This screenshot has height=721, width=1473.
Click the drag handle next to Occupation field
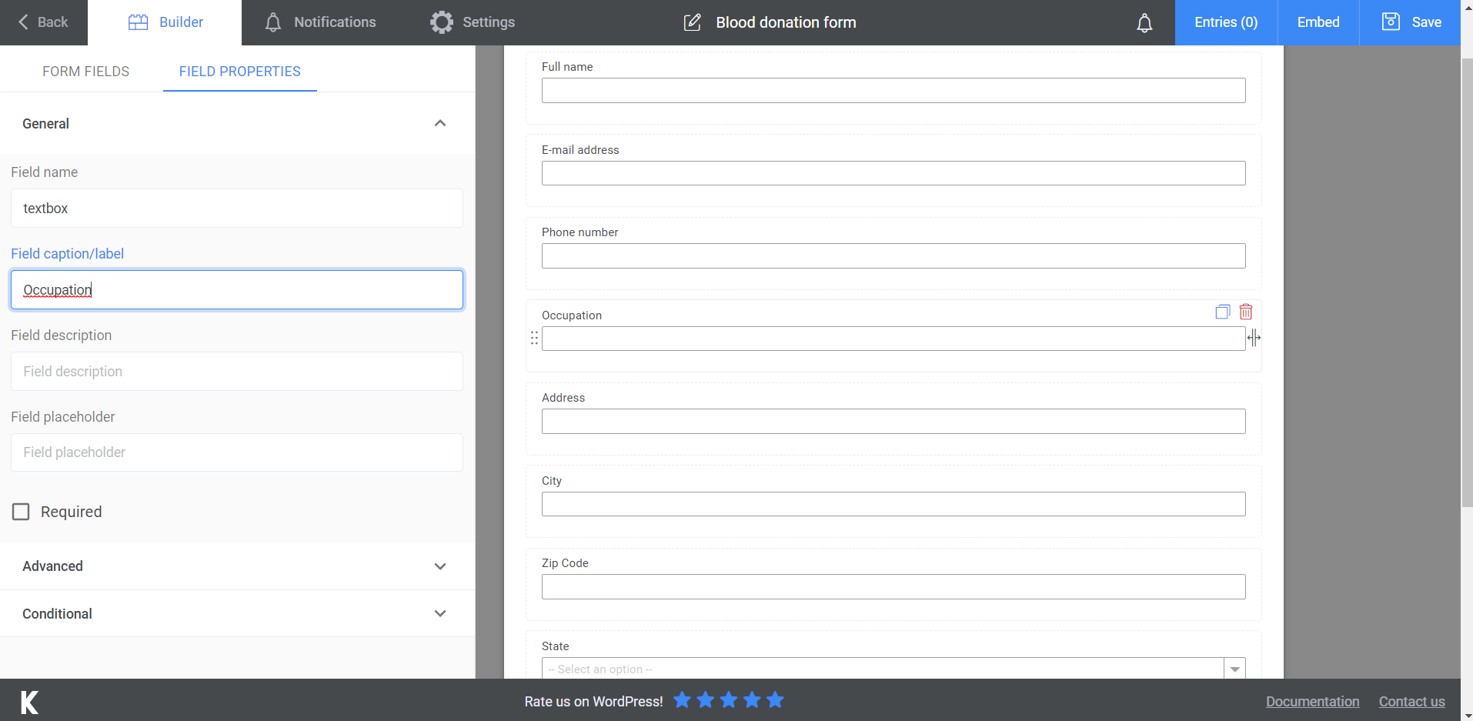534,338
